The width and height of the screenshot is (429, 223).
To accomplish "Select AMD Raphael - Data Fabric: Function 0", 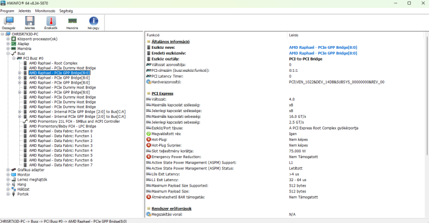I will point(61,131).
